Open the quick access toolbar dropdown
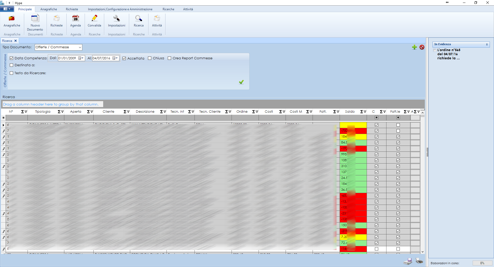Screen dimensions: 494x267 click(x=9, y=3)
